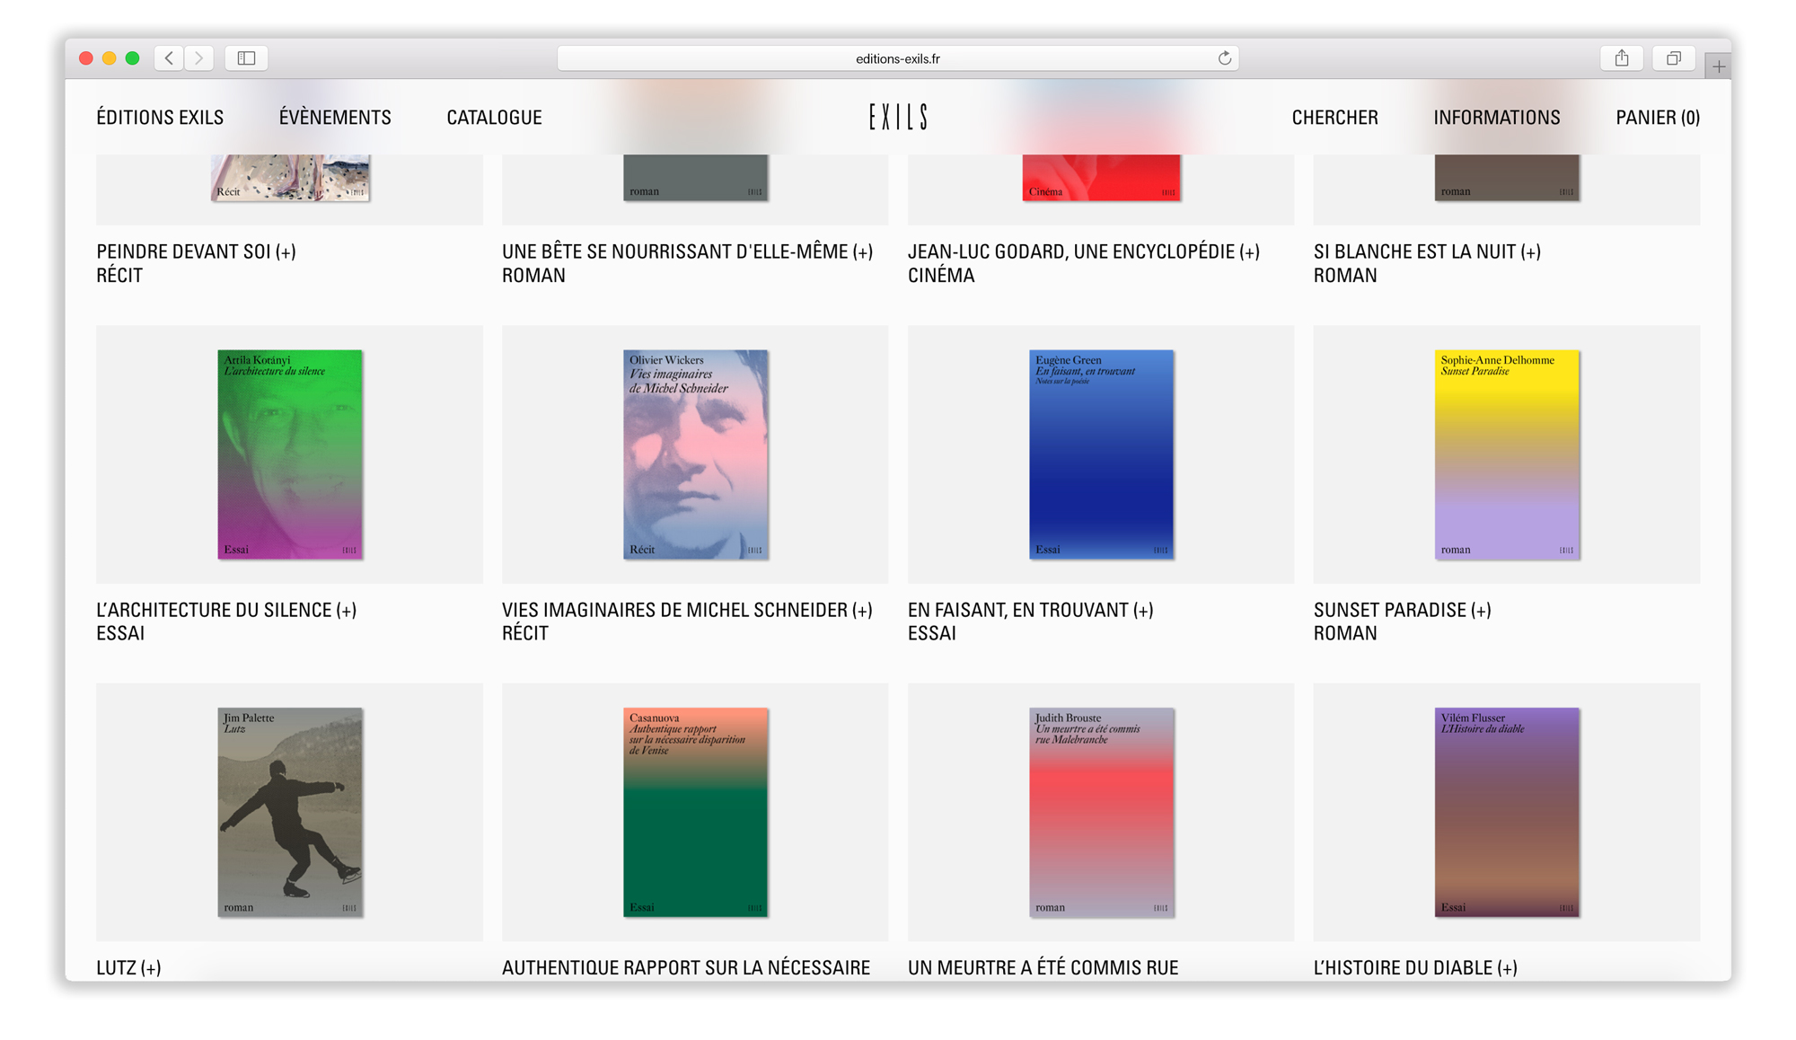Expand L'Architecture du silence (+) title
This screenshot has height=1040, width=1796.
226,610
